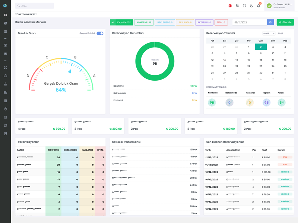Toggle the İPTAL: 3 filter badge
The width and height of the screenshot is (298, 223).
pyautogui.click(x=221, y=22)
